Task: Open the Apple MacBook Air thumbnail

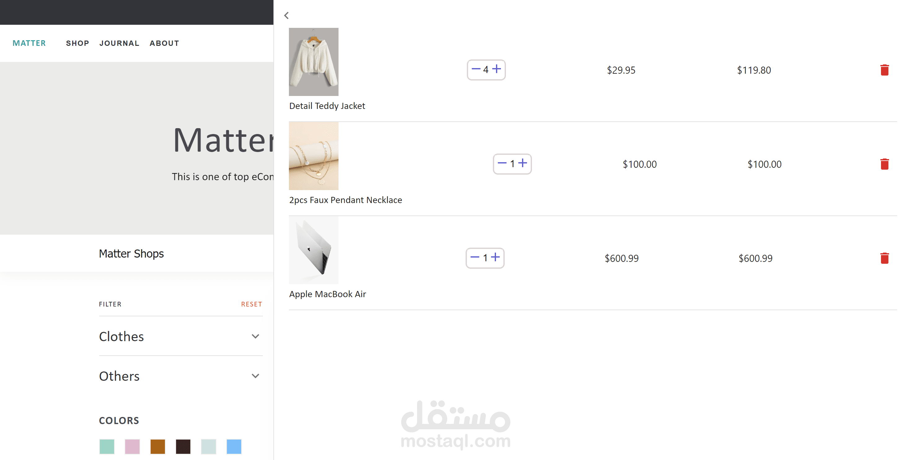Action: tap(314, 250)
